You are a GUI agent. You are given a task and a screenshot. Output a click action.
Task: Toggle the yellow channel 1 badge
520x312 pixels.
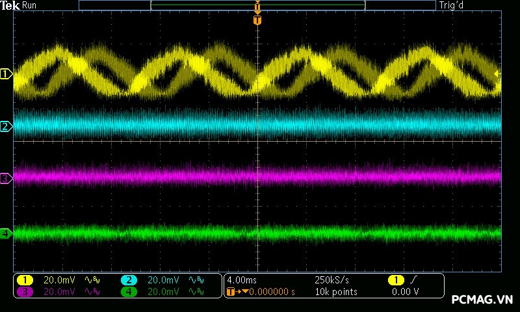tap(25, 279)
